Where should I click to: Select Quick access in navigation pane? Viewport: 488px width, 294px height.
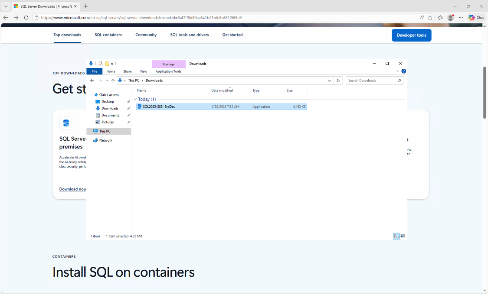pos(108,95)
